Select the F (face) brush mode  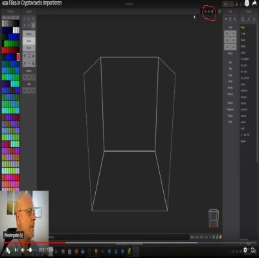[x=29, y=25]
